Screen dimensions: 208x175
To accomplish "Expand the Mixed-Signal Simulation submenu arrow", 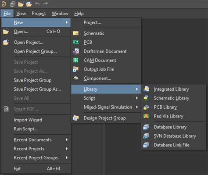I will (x=137, y=107).
